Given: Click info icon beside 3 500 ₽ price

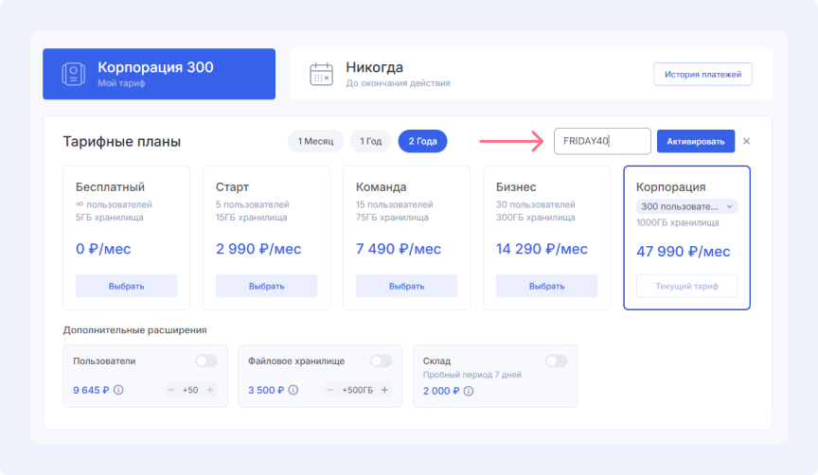Looking at the screenshot, I should (x=293, y=390).
